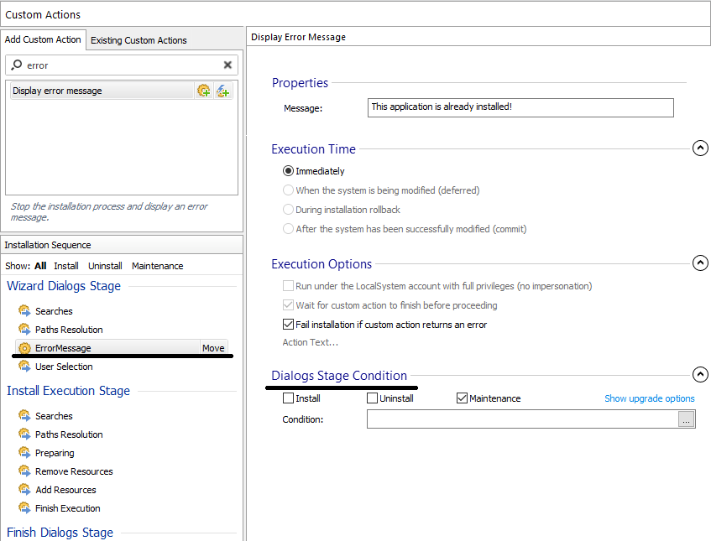The width and height of the screenshot is (711, 541).
Task: Select the Immediately execution time radio
Action: pyautogui.click(x=289, y=171)
